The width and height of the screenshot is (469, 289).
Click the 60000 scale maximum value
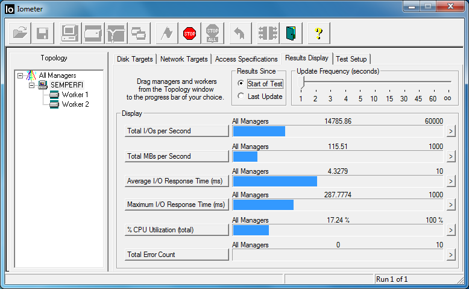click(x=433, y=121)
